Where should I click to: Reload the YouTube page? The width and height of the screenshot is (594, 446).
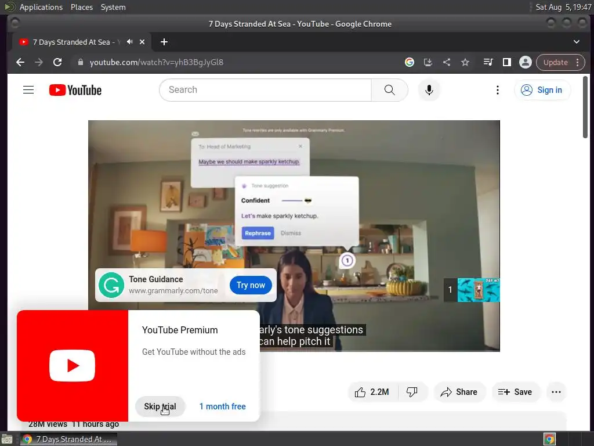(57, 62)
